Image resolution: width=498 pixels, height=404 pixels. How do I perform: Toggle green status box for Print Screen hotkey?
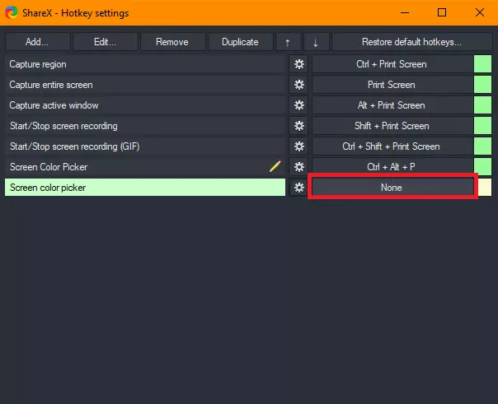coord(483,85)
